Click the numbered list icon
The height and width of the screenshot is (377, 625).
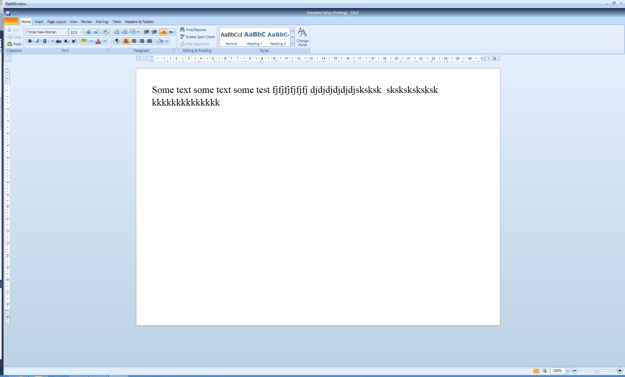pos(125,32)
